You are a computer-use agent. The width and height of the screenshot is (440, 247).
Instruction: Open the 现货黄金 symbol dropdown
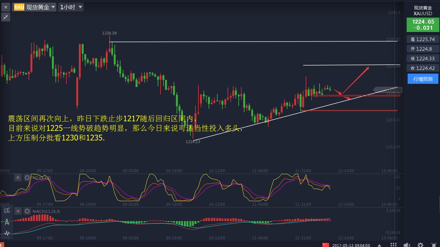[x=35, y=7]
